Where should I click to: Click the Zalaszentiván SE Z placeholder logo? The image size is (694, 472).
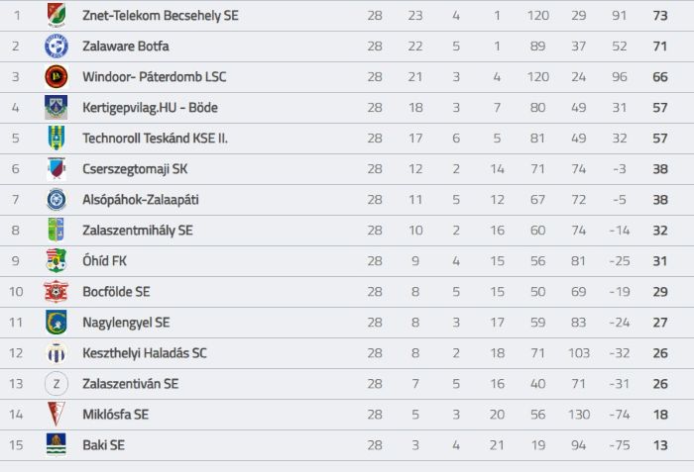coord(57,384)
